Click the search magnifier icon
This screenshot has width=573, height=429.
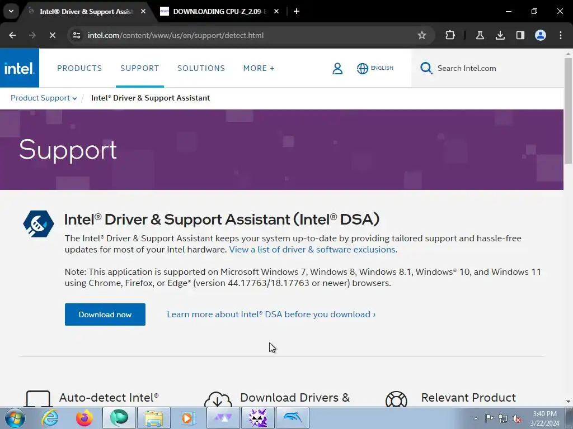coord(426,68)
